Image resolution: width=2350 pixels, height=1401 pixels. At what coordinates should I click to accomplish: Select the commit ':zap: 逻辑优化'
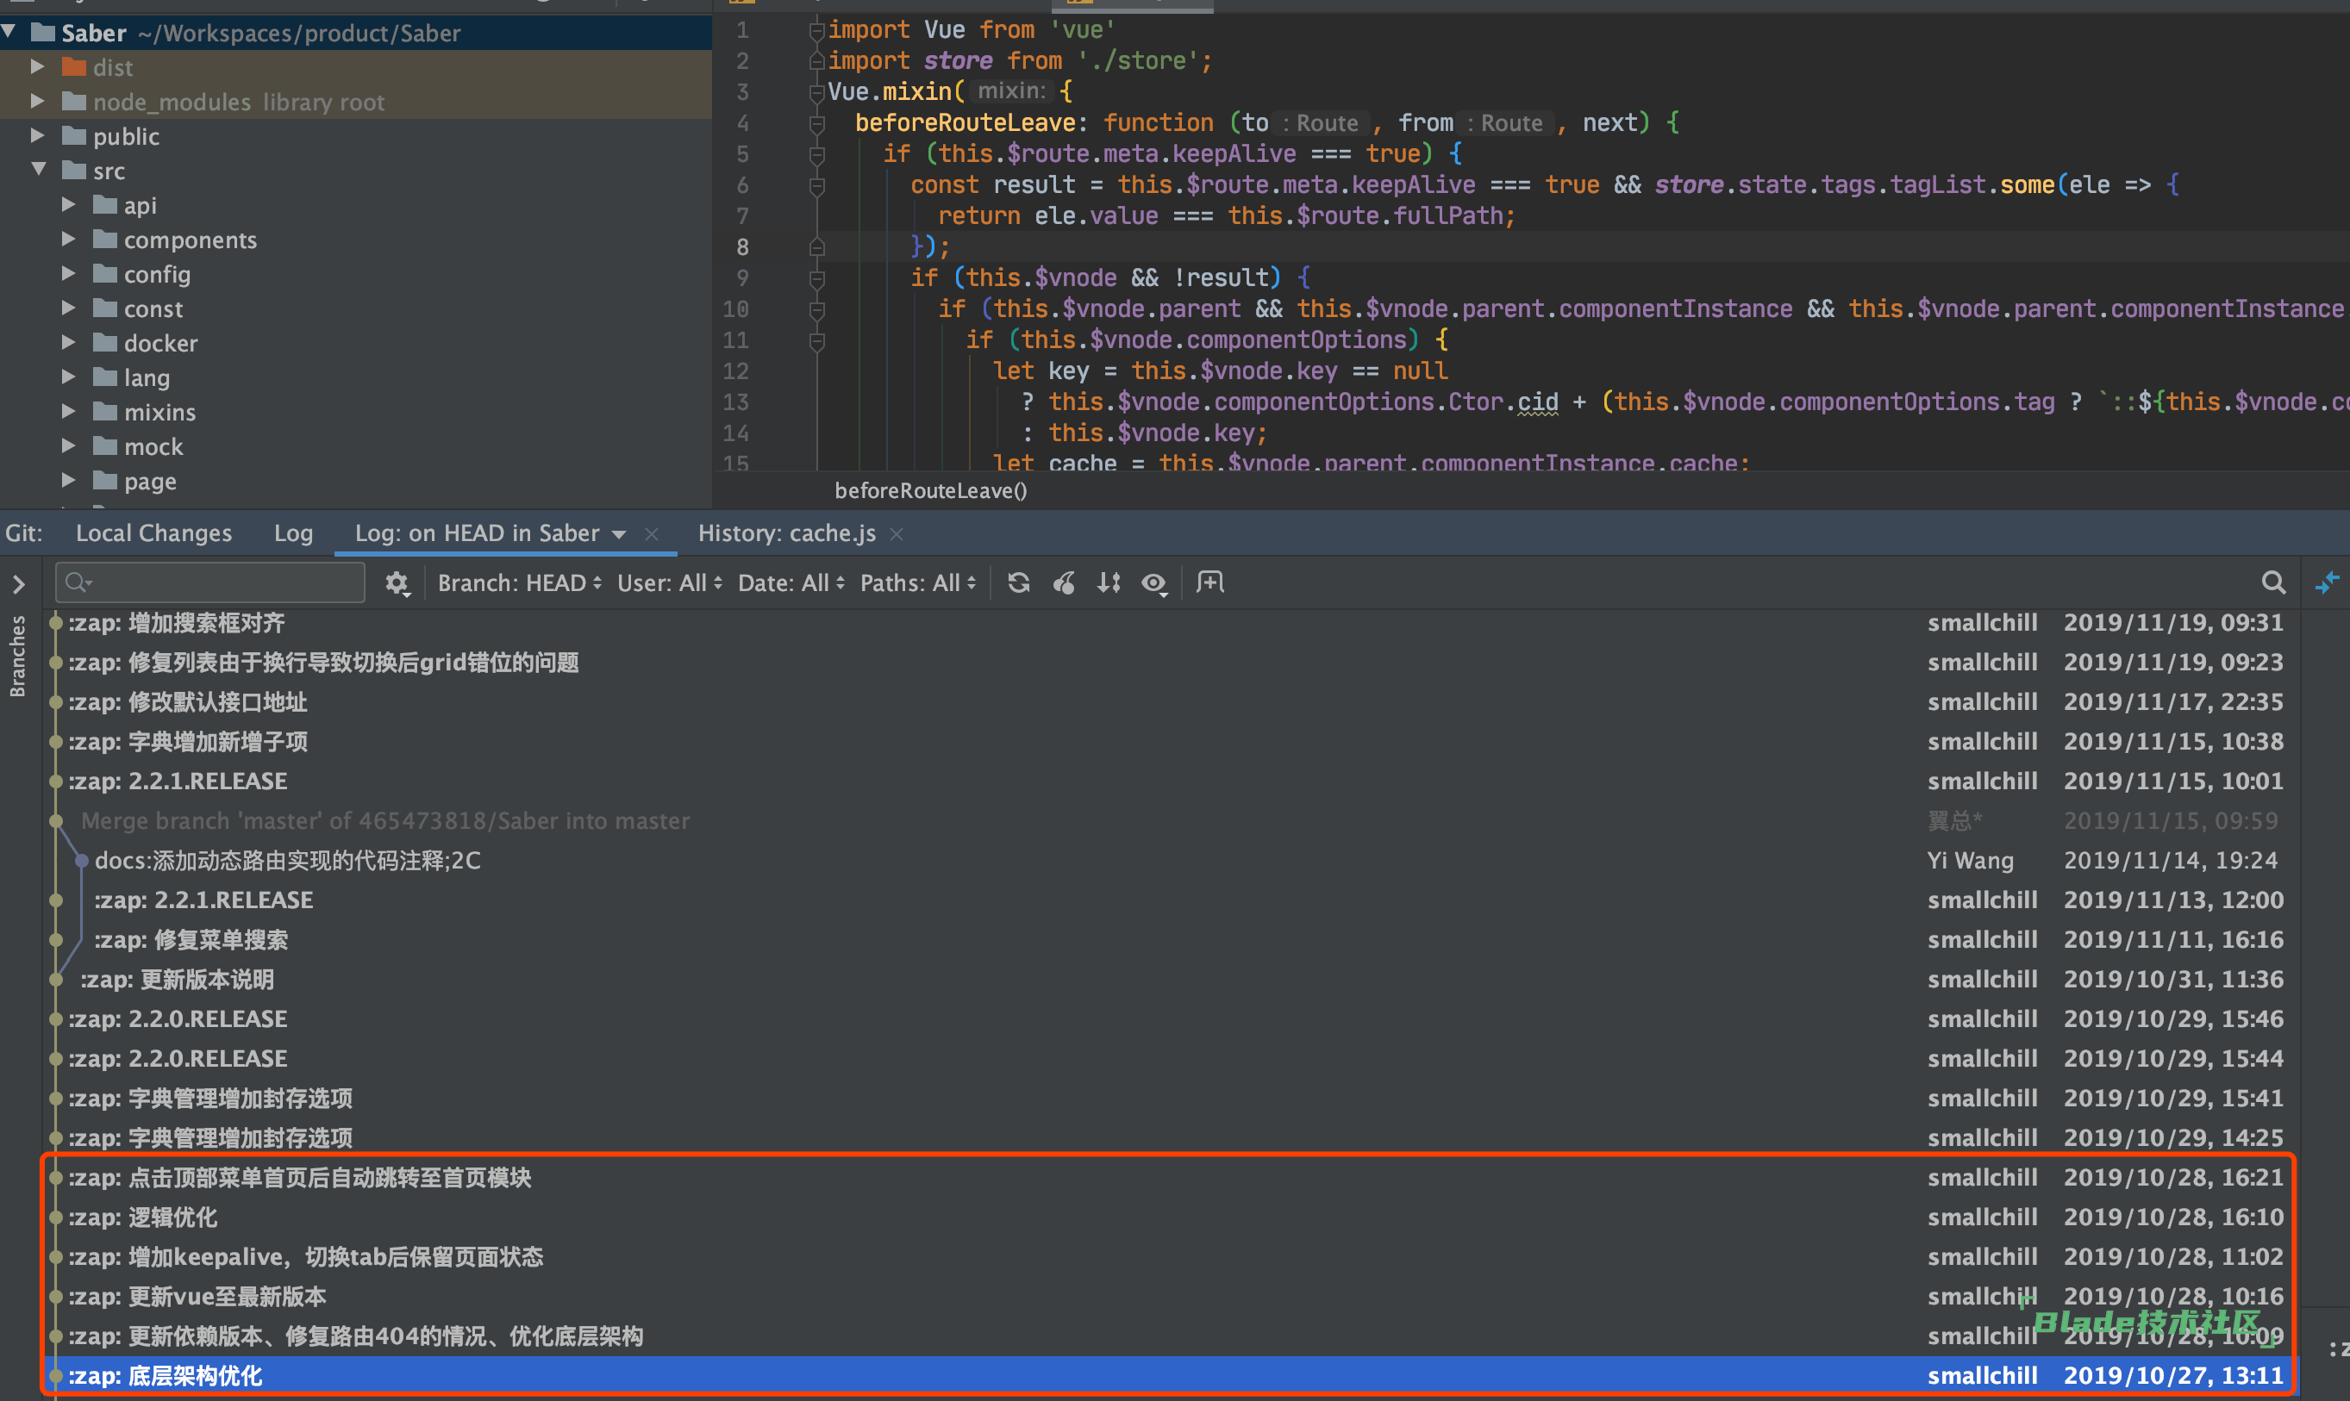(1172, 1217)
